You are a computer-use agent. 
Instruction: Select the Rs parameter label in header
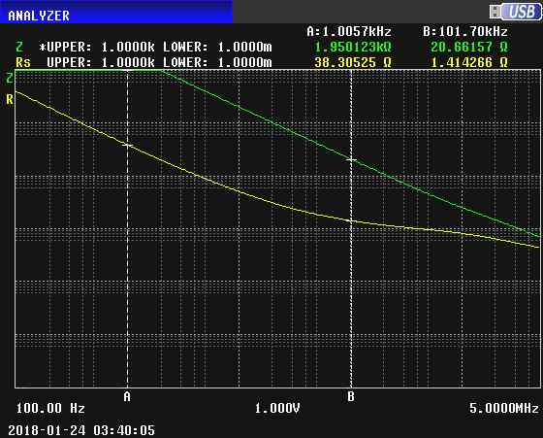click(x=23, y=62)
